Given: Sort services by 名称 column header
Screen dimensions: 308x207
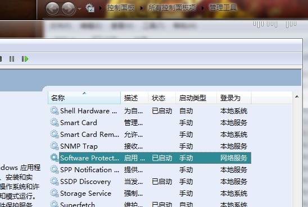Looking at the screenshot, I should click(84, 98).
